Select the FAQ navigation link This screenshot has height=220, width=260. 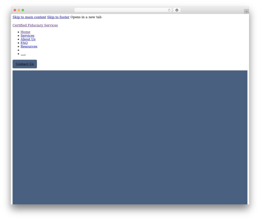click(x=24, y=43)
